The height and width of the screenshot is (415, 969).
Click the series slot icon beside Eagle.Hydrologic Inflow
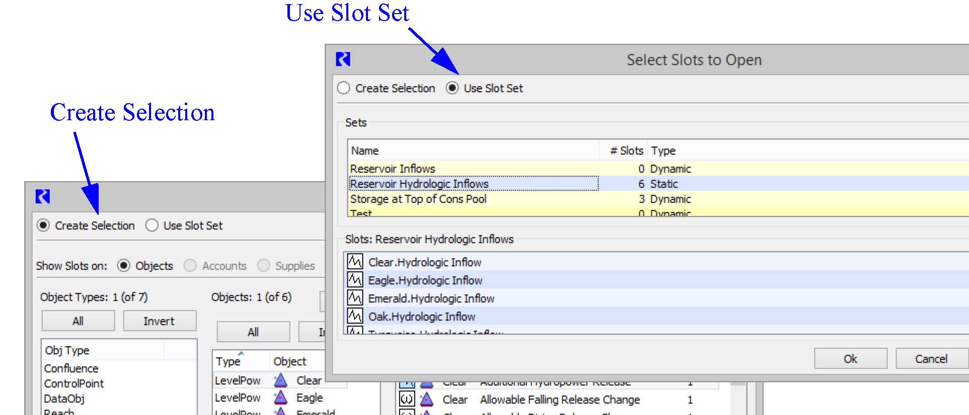(x=355, y=280)
